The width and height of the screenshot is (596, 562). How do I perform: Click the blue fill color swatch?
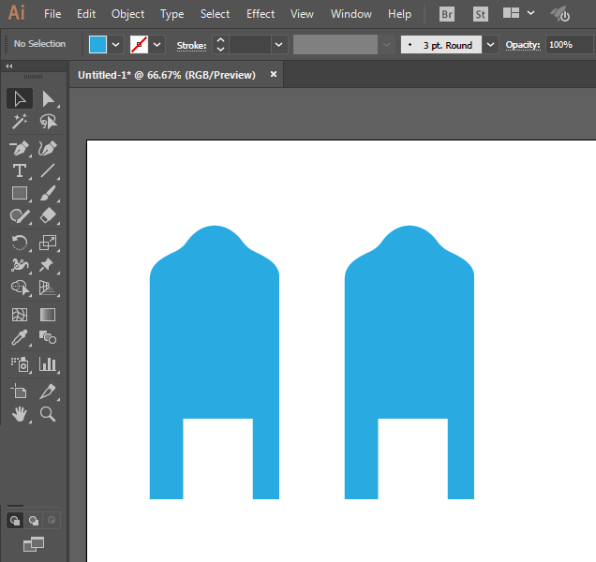click(98, 44)
